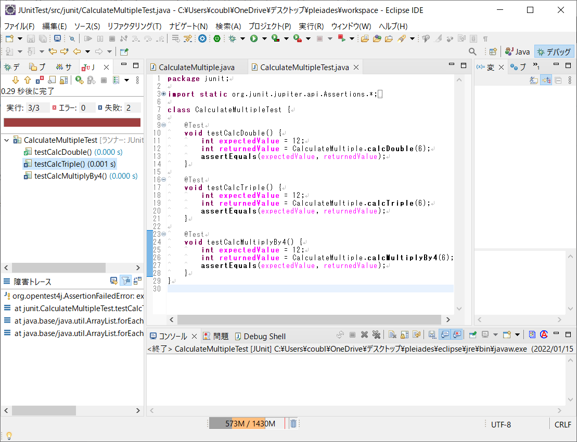Rerun test icon in JUnit view
Screen dimensions: 577x442
[79, 80]
